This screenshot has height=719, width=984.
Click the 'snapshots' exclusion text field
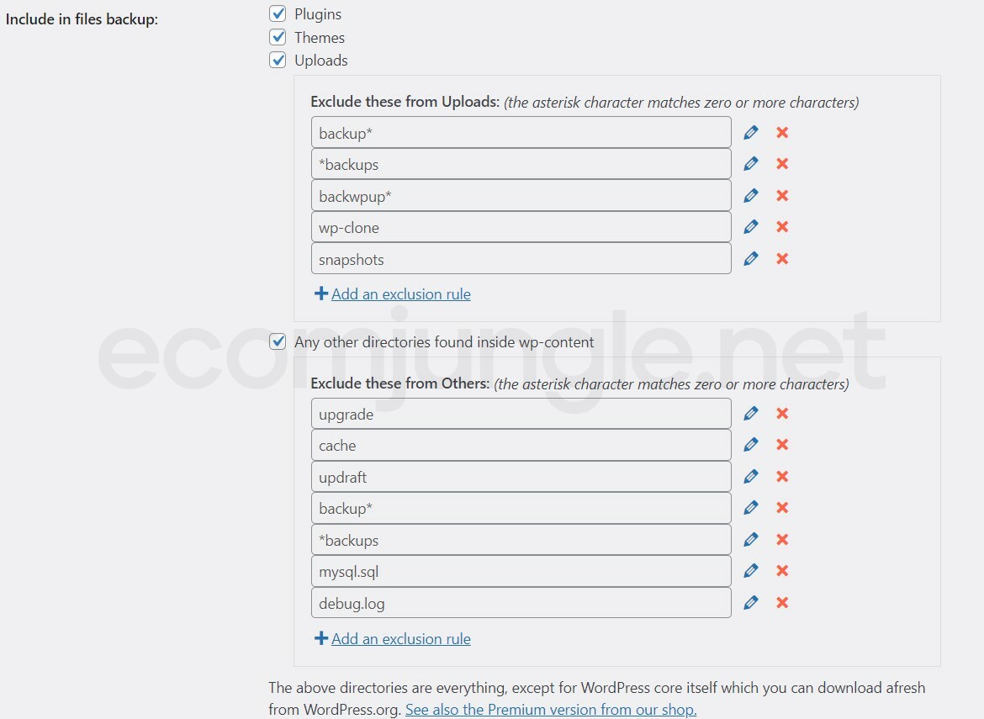[x=521, y=259]
